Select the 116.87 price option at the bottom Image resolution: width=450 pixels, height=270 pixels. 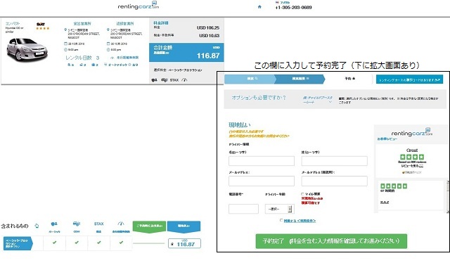pyautogui.click(x=184, y=243)
